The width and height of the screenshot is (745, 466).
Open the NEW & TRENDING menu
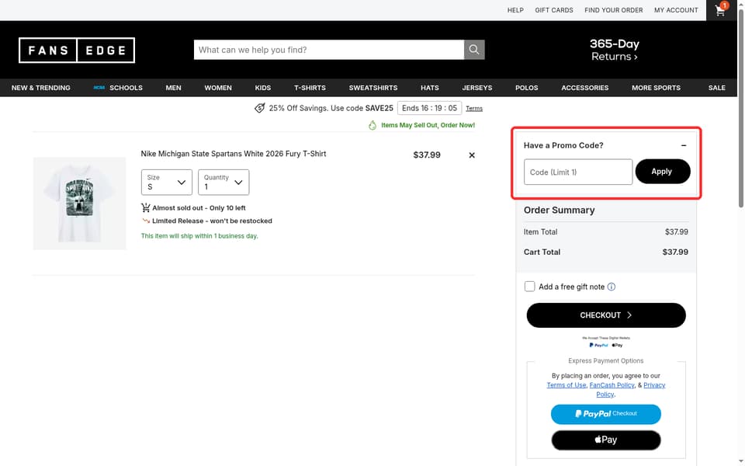(x=41, y=88)
